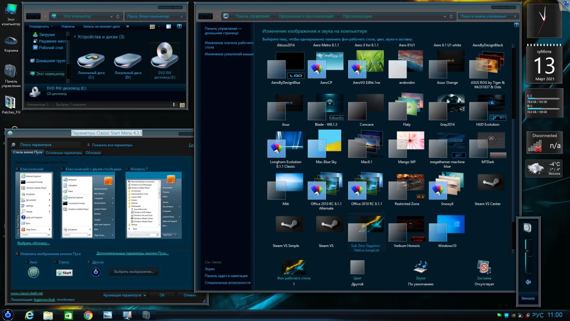Open File Explorer from the taskbar
The height and width of the screenshot is (321, 570).
coord(48,315)
